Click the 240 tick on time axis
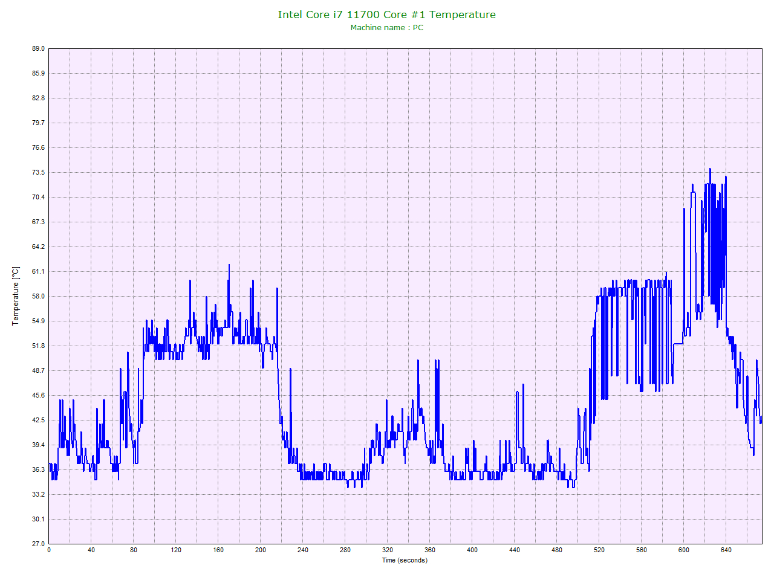 (303, 550)
